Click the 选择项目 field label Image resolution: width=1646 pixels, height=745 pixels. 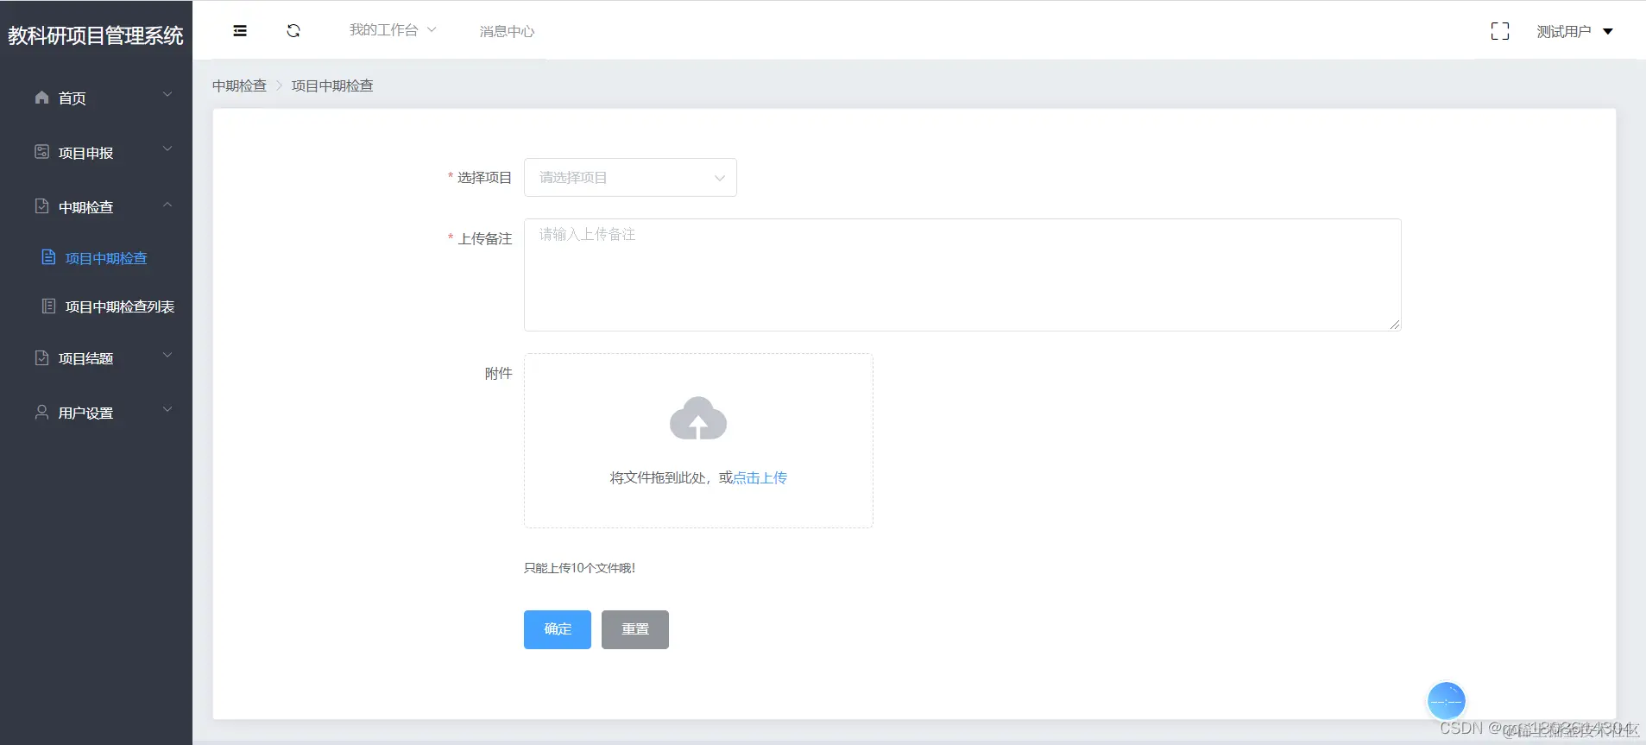click(484, 177)
